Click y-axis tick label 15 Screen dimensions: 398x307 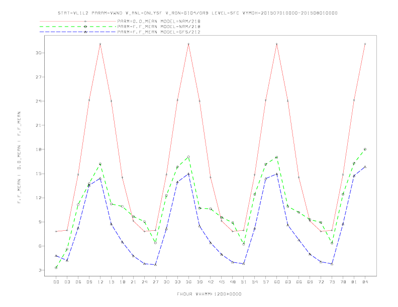[38, 174]
